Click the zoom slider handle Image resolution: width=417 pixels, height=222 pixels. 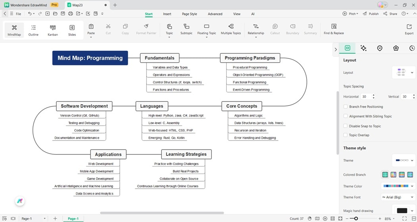(356, 218)
